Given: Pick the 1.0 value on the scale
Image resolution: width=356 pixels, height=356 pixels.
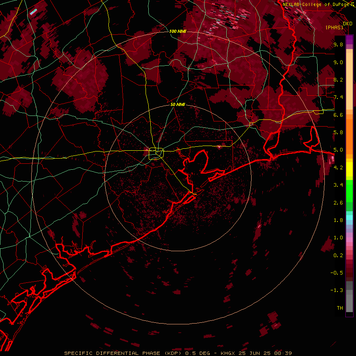Looking at the screenshot, I should tap(338, 237).
